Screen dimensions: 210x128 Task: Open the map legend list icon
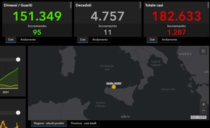(204, 51)
